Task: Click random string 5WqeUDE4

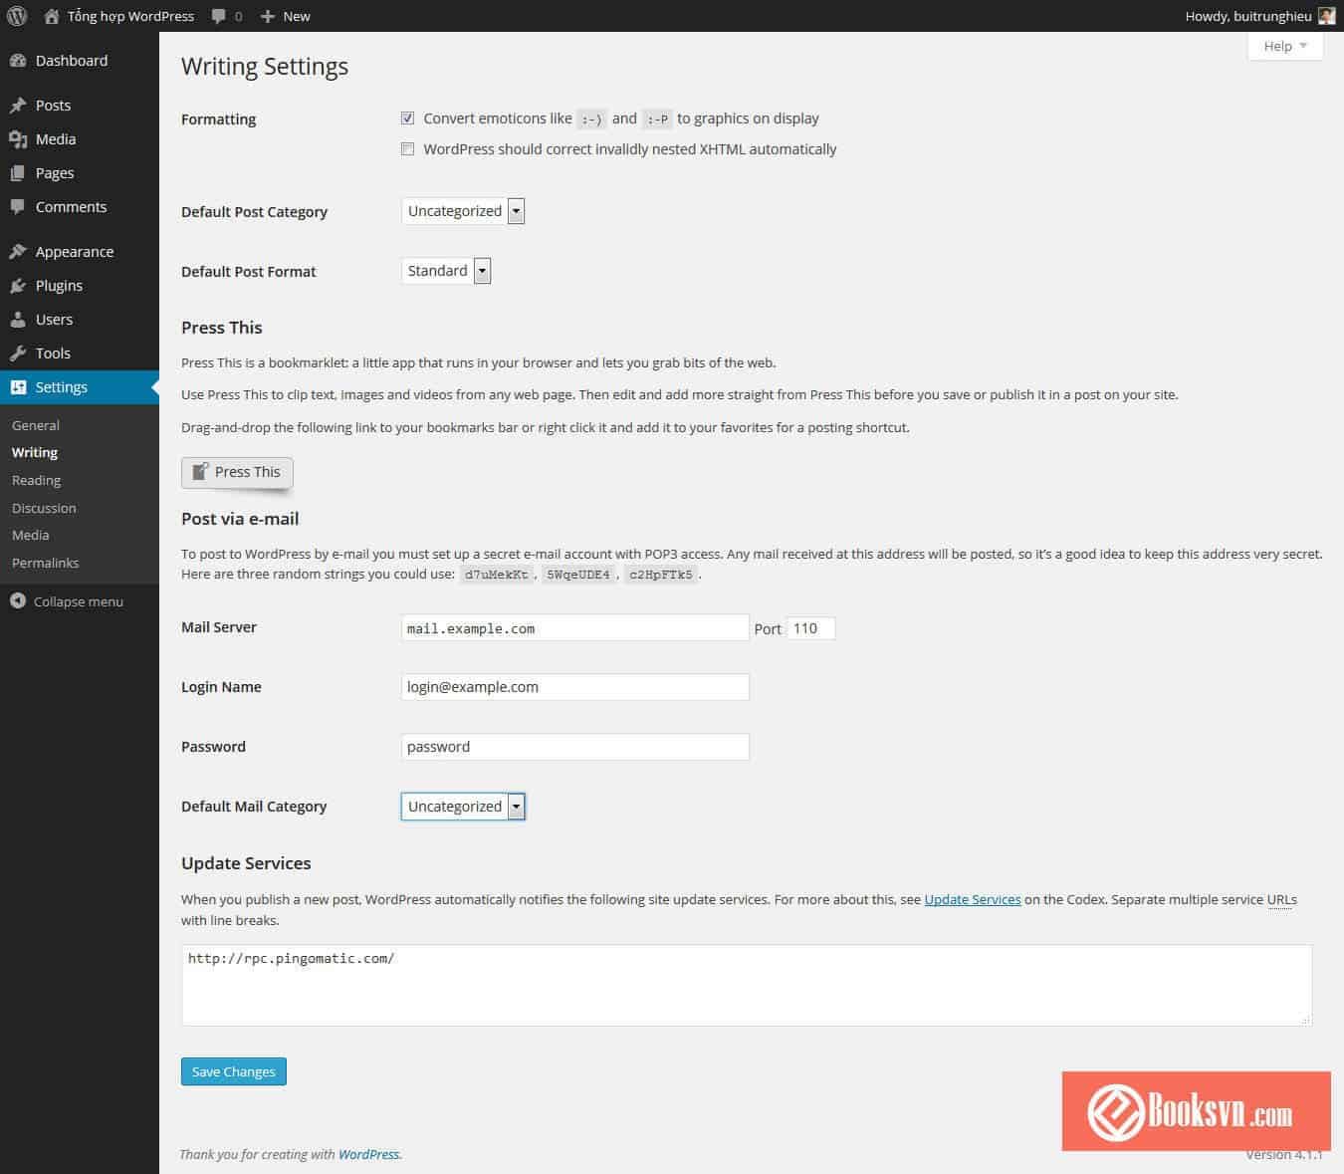Action: click(578, 575)
